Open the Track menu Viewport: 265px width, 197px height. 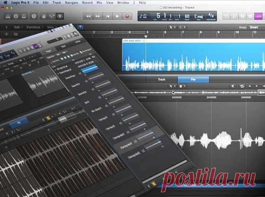coord(57,2)
